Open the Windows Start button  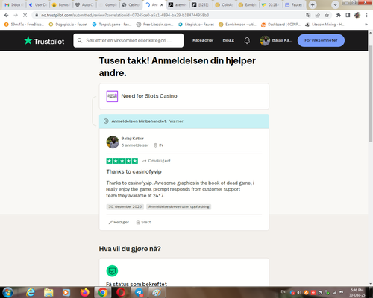(x=7, y=292)
